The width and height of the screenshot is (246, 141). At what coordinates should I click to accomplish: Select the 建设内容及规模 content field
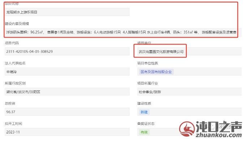point(123,32)
